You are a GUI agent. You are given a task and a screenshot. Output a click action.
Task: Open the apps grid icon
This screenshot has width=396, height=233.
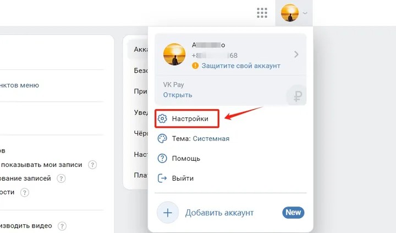click(x=262, y=13)
